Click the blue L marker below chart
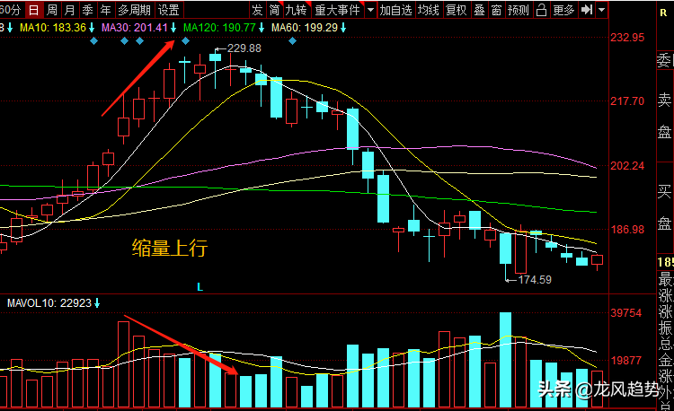This screenshot has width=674, height=411. coord(200,287)
